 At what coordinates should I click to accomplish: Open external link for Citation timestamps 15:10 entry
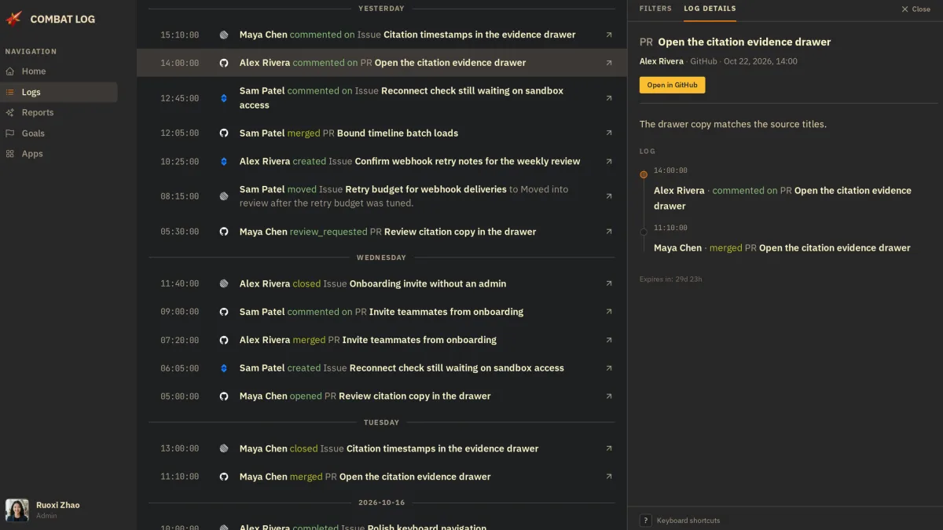[609, 35]
